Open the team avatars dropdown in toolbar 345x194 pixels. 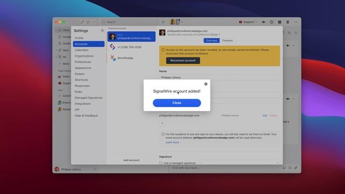click(x=176, y=22)
